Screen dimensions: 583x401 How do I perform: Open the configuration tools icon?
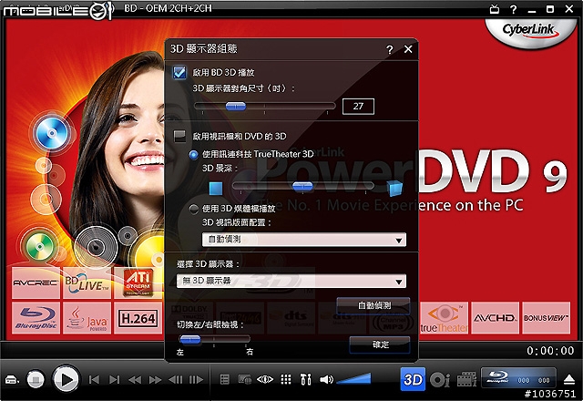306,380
